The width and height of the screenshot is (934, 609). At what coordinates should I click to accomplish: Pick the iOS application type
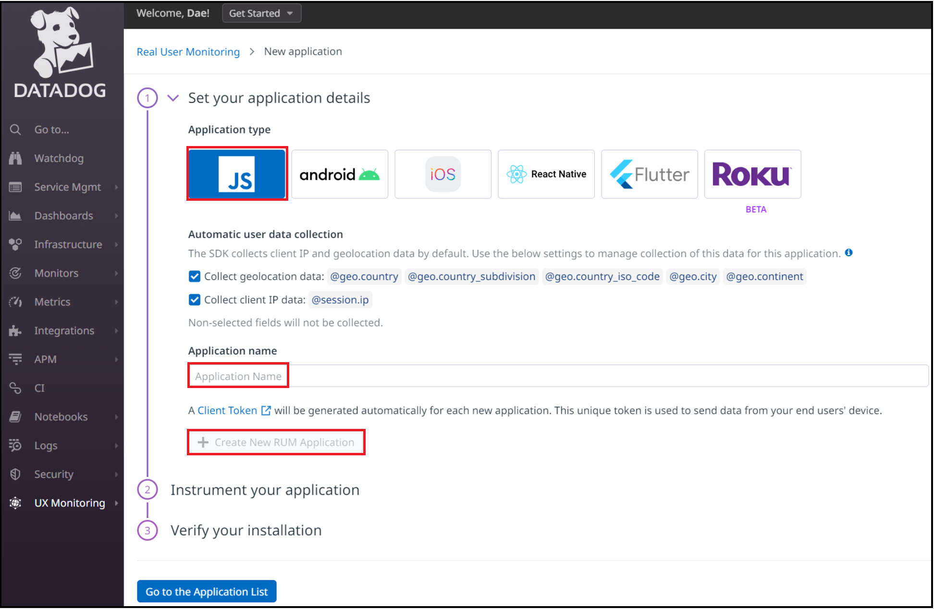(442, 174)
